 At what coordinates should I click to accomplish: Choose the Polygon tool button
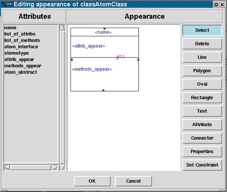coord(202,71)
